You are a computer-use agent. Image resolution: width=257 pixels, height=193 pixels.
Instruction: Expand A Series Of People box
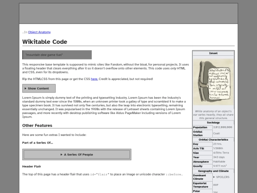[77, 154]
